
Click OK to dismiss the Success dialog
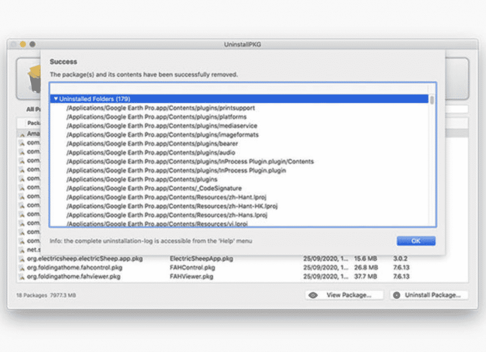coord(415,241)
